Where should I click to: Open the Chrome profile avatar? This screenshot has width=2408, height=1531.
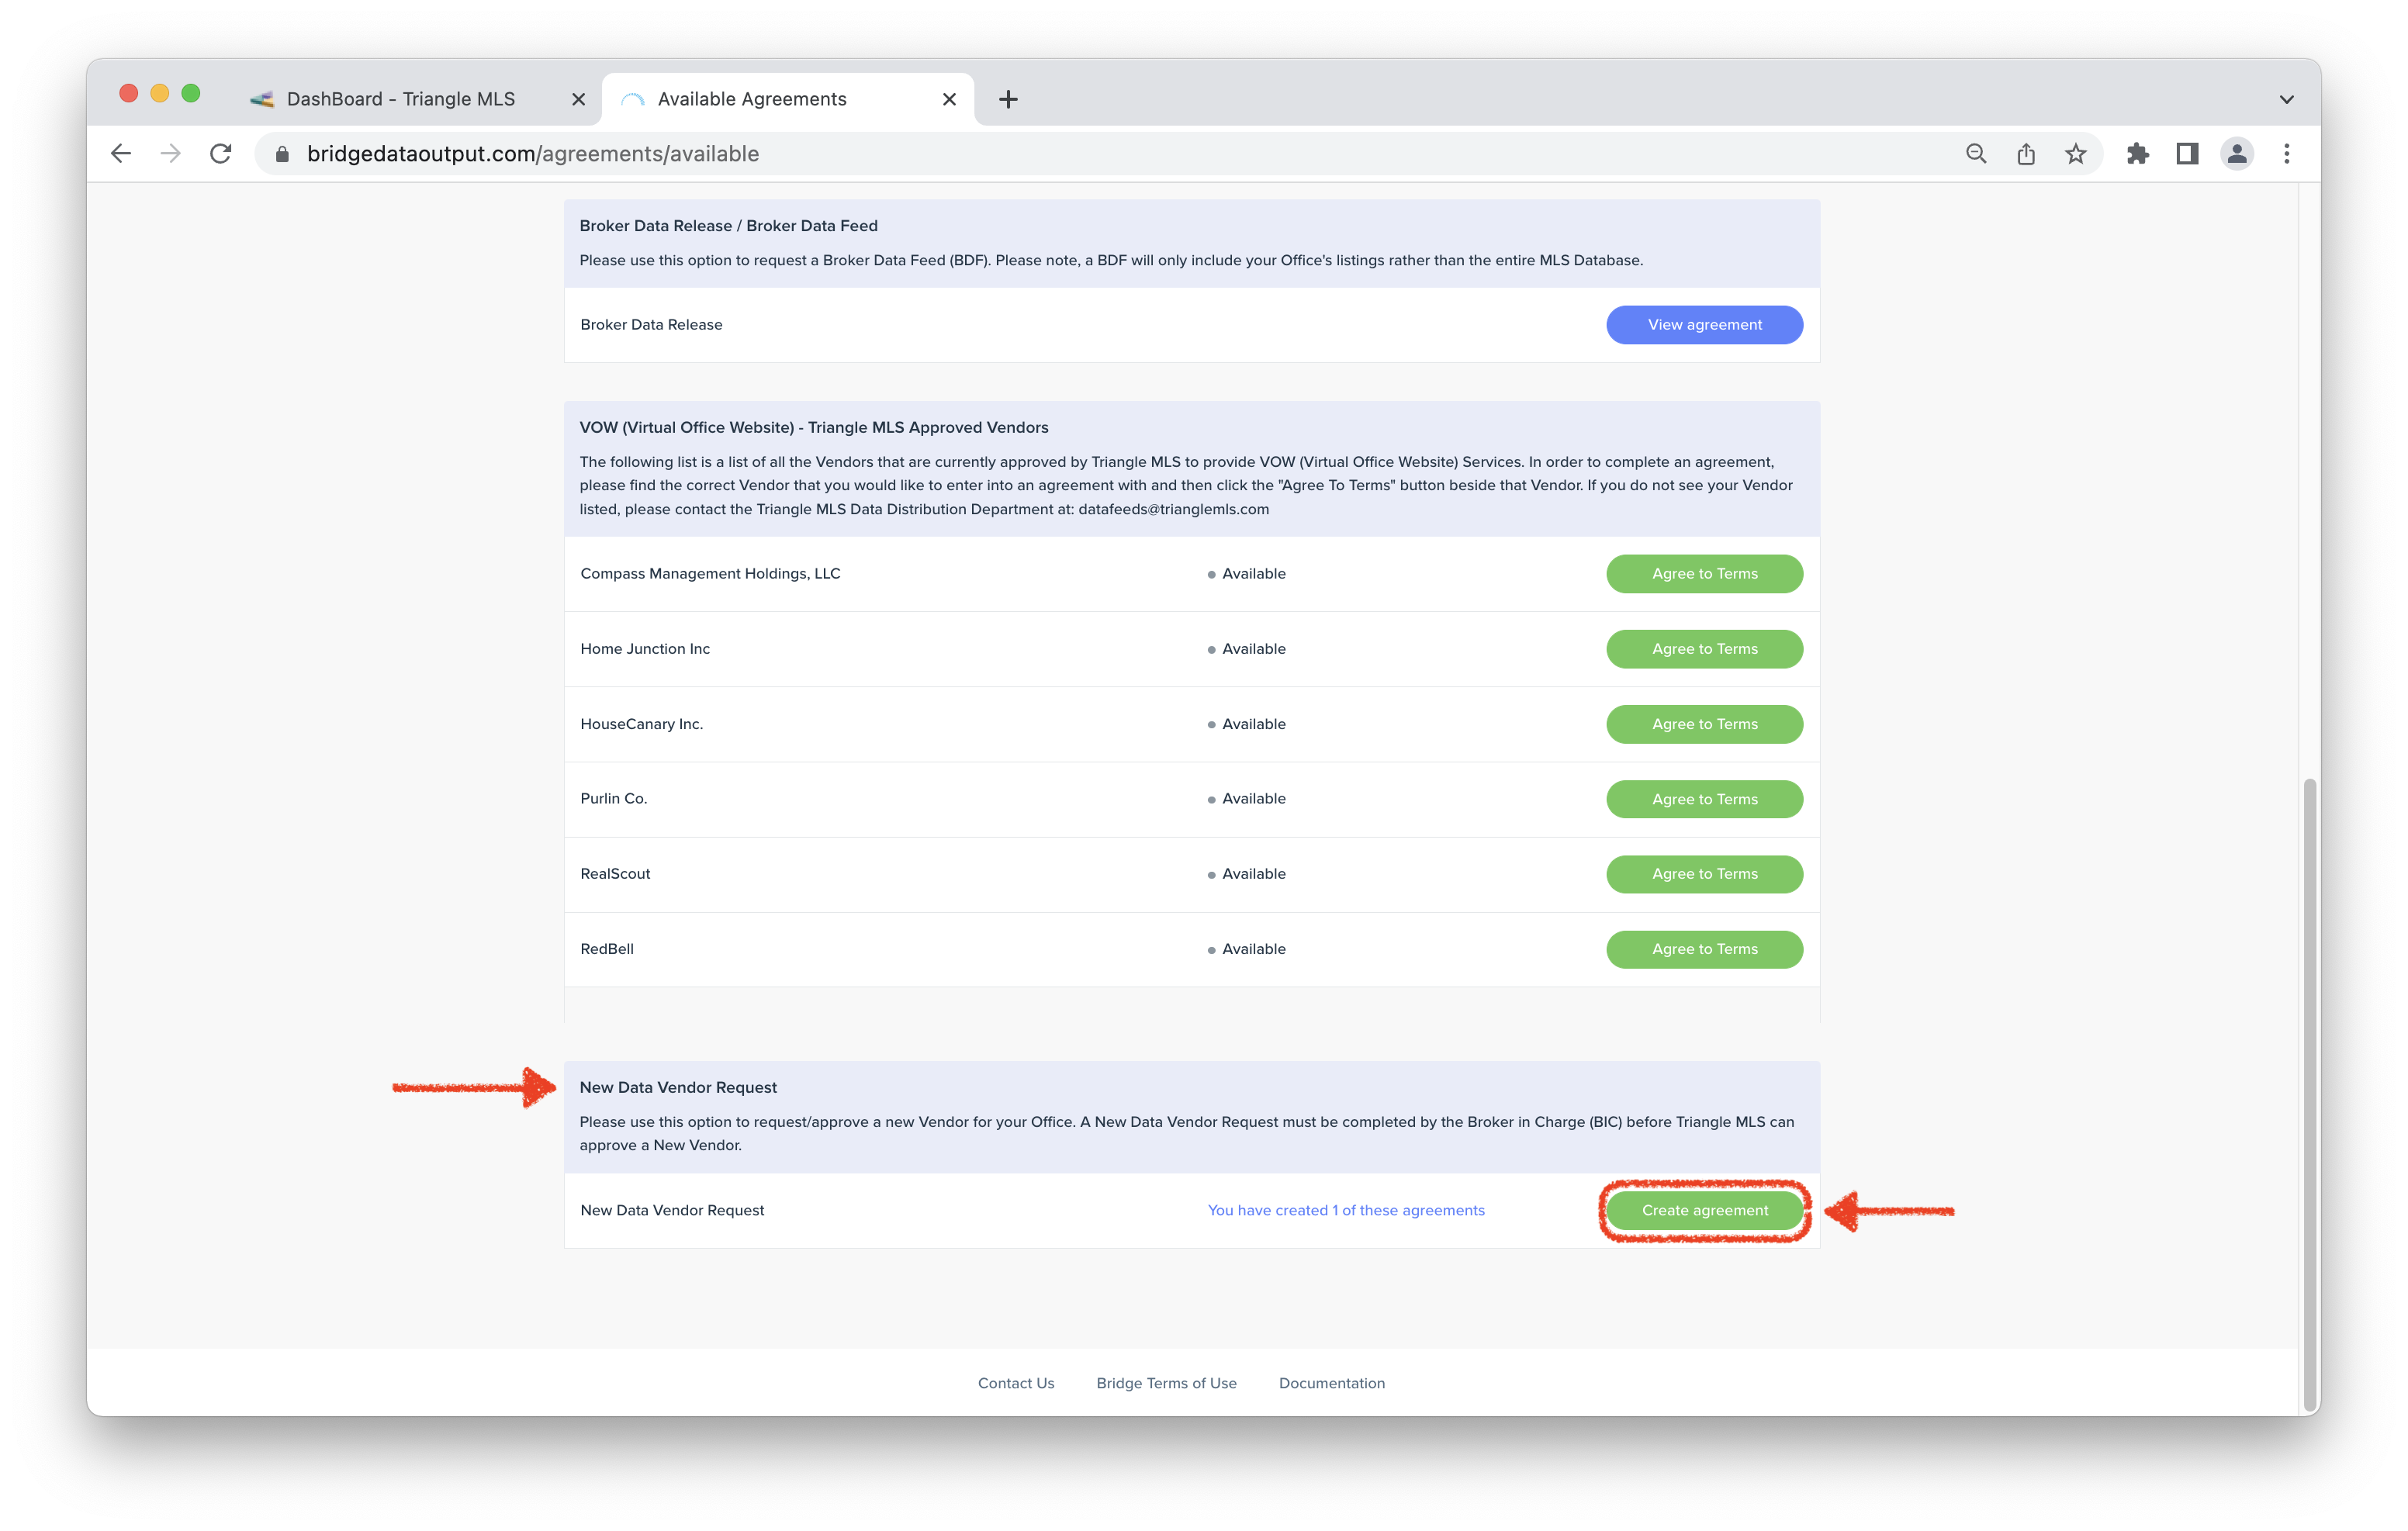[x=2237, y=154]
